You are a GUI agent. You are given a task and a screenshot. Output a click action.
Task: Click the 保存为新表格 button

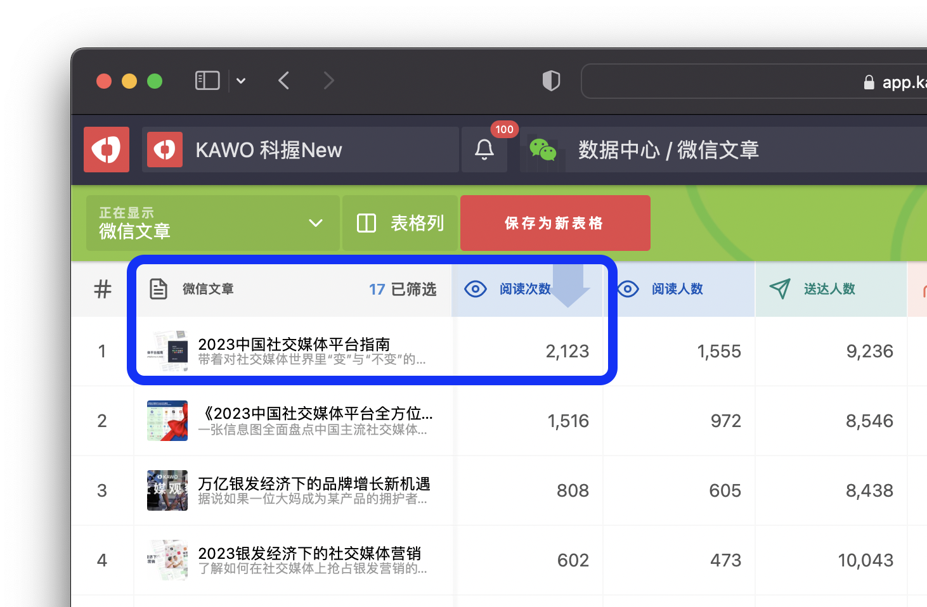pos(555,223)
